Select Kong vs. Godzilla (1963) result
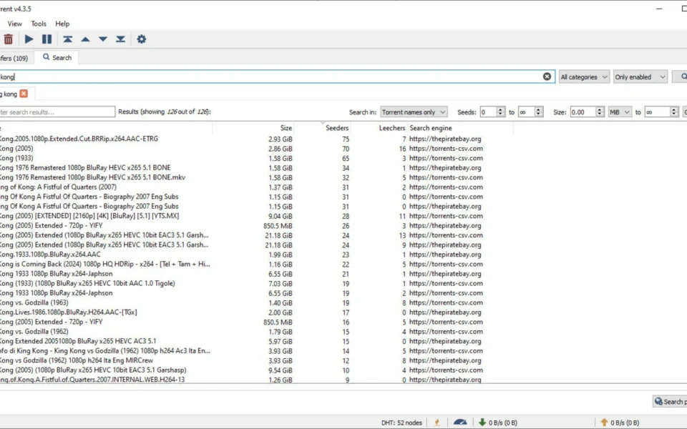 point(34,302)
